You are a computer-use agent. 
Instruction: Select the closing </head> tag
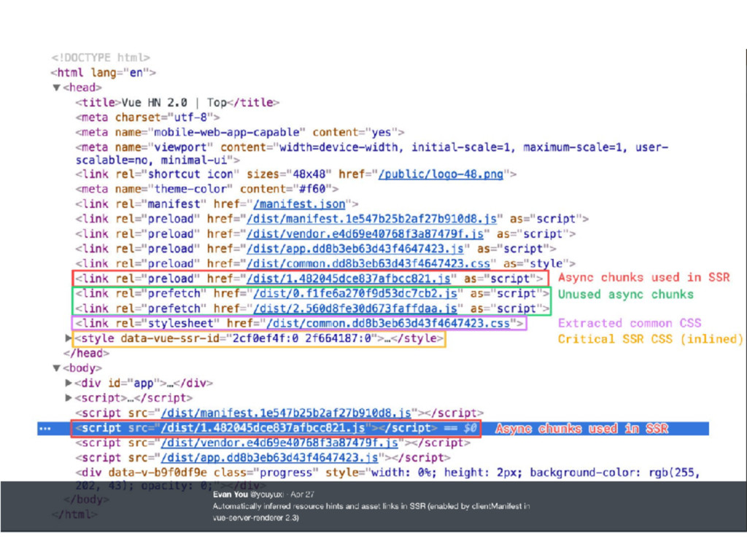[x=86, y=354]
